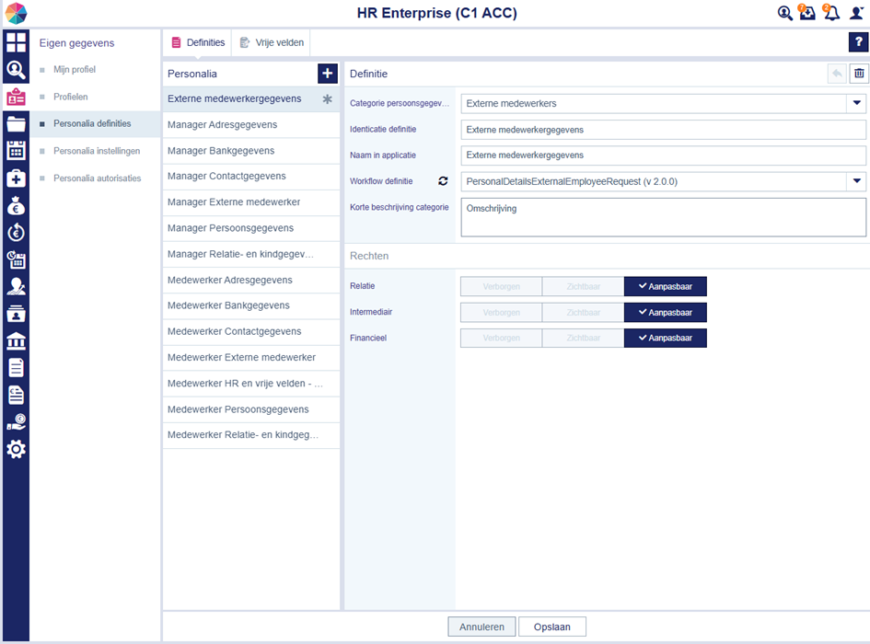This screenshot has height=644, width=870.
Task: Open the user profile menu icon
Action: [857, 13]
